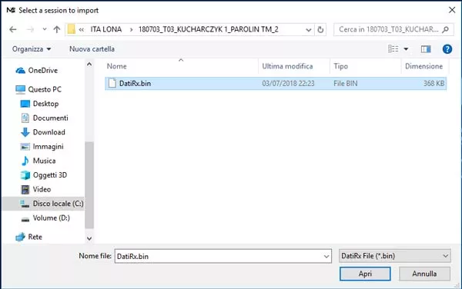The width and height of the screenshot is (462, 289).
Task: Open the Oggetti 3D folder
Action: (x=44, y=175)
